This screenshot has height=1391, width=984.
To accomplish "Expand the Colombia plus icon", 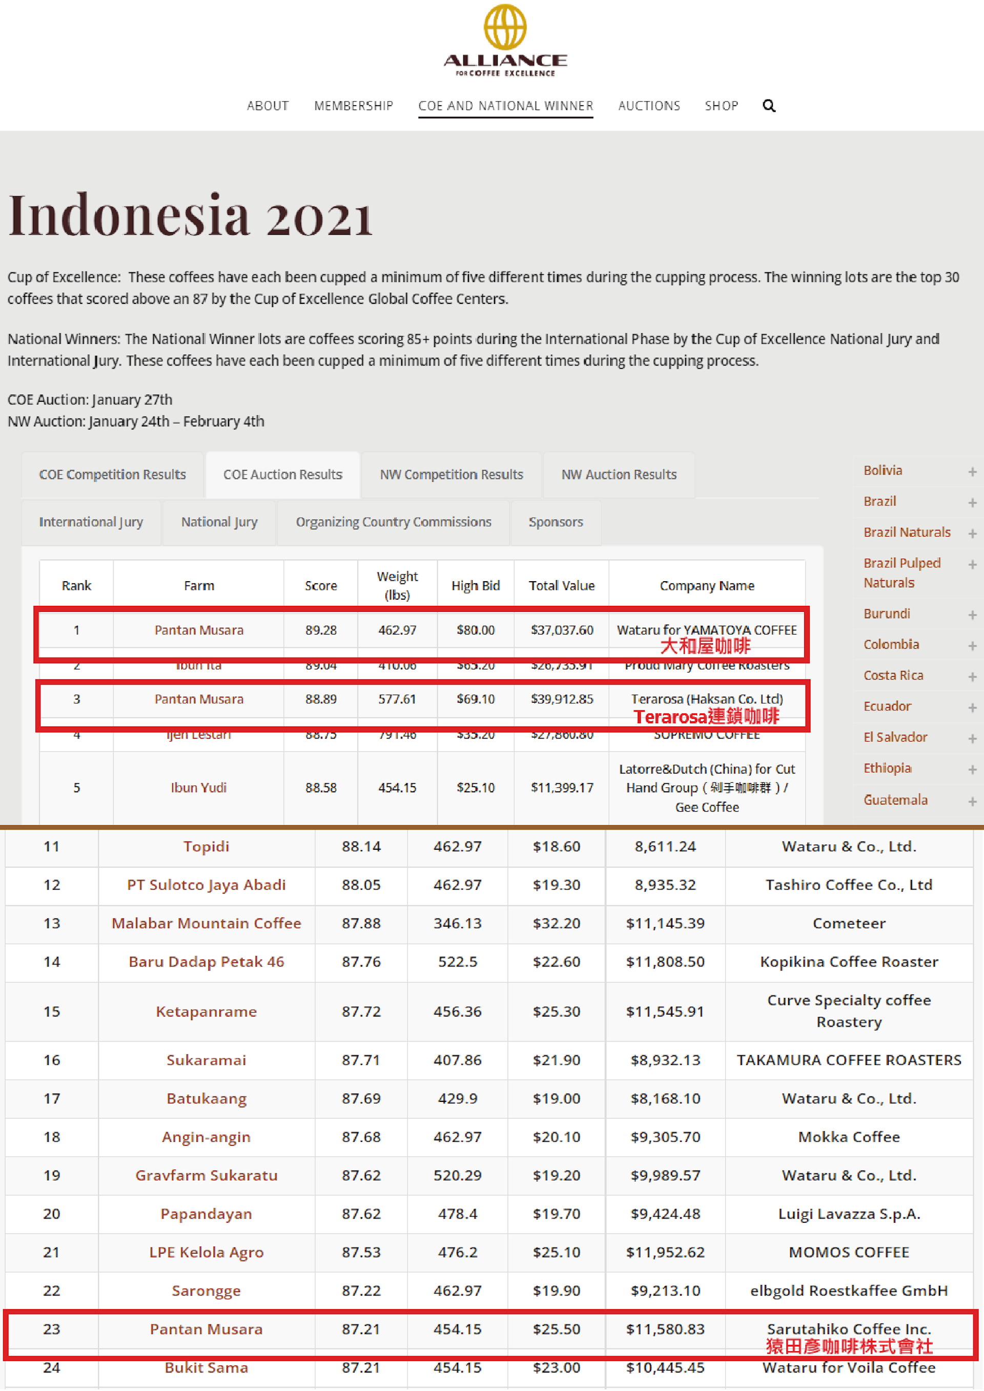I will [x=972, y=645].
